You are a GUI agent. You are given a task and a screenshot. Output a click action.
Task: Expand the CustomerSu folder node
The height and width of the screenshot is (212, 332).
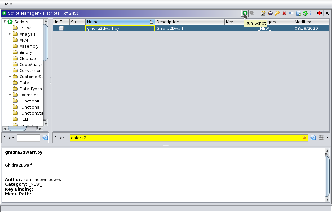pyautogui.click(x=10, y=77)
